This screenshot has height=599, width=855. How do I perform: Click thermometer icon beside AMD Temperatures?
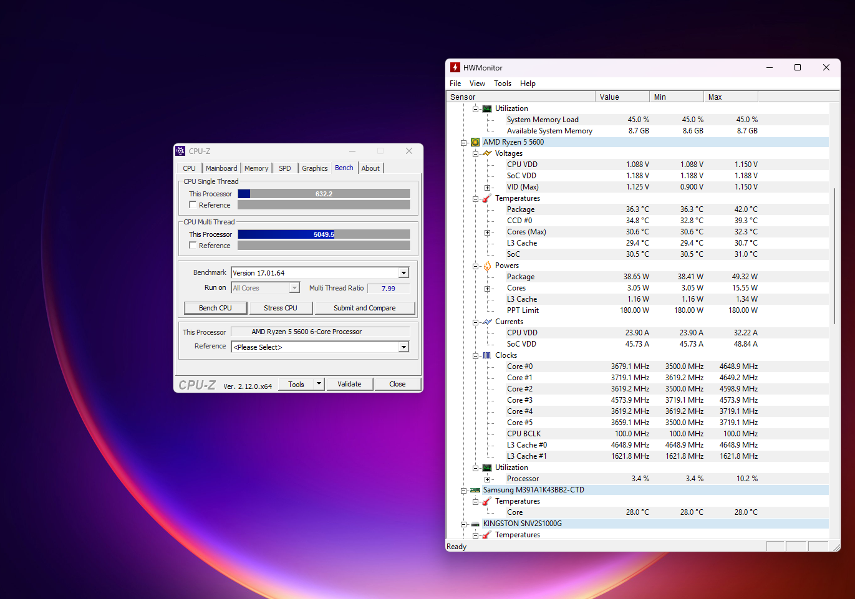click(x=487, y=198)
